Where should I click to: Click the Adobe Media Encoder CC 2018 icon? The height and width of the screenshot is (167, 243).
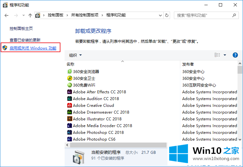click(69, 126)
